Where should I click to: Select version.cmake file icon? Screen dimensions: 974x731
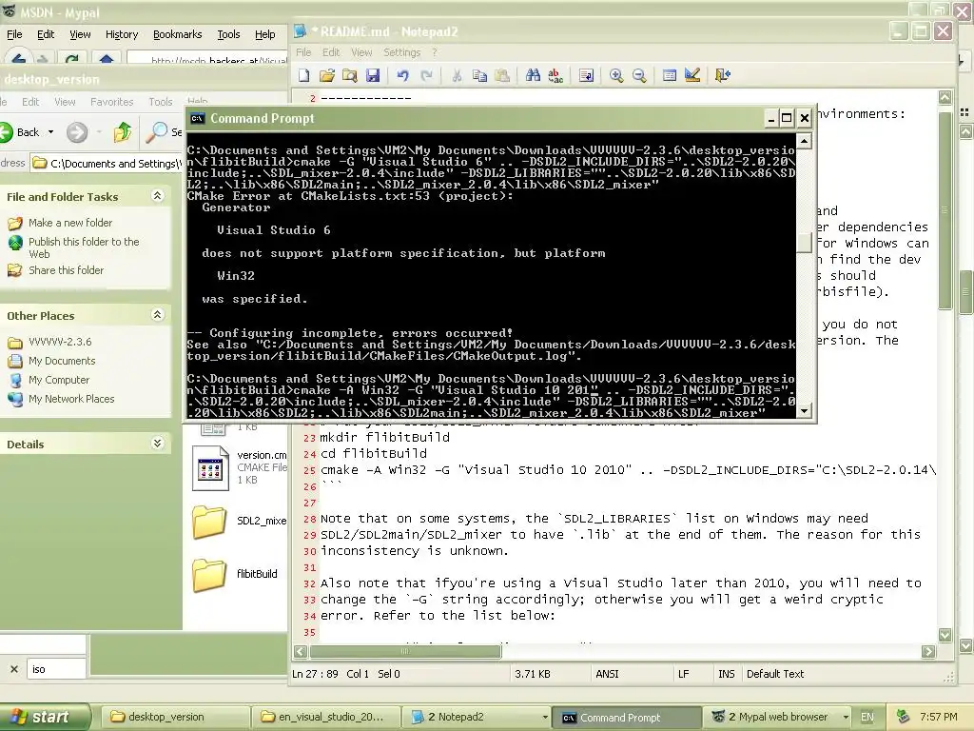point(210,468)
